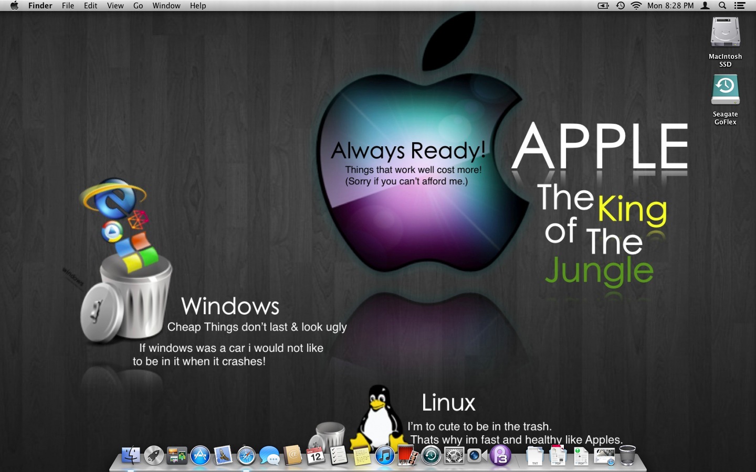Open Mail stamp icon in Dock
The width and height of the screenshot is (756, 472).
tap(223, 455)
